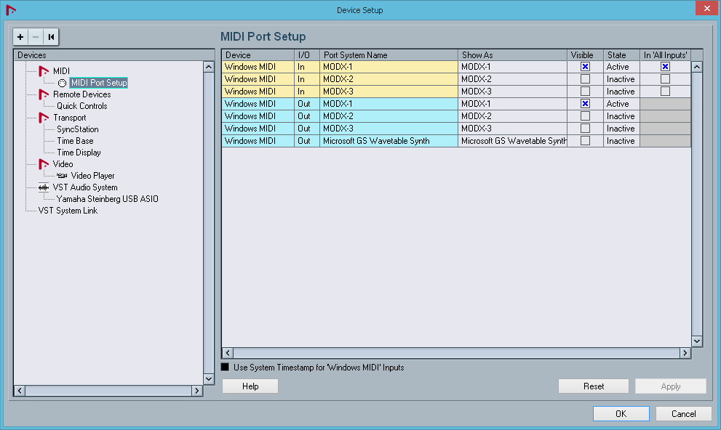Confirm with the OK button
Viewport: 721px width, 430px height.
pos(621,413)
